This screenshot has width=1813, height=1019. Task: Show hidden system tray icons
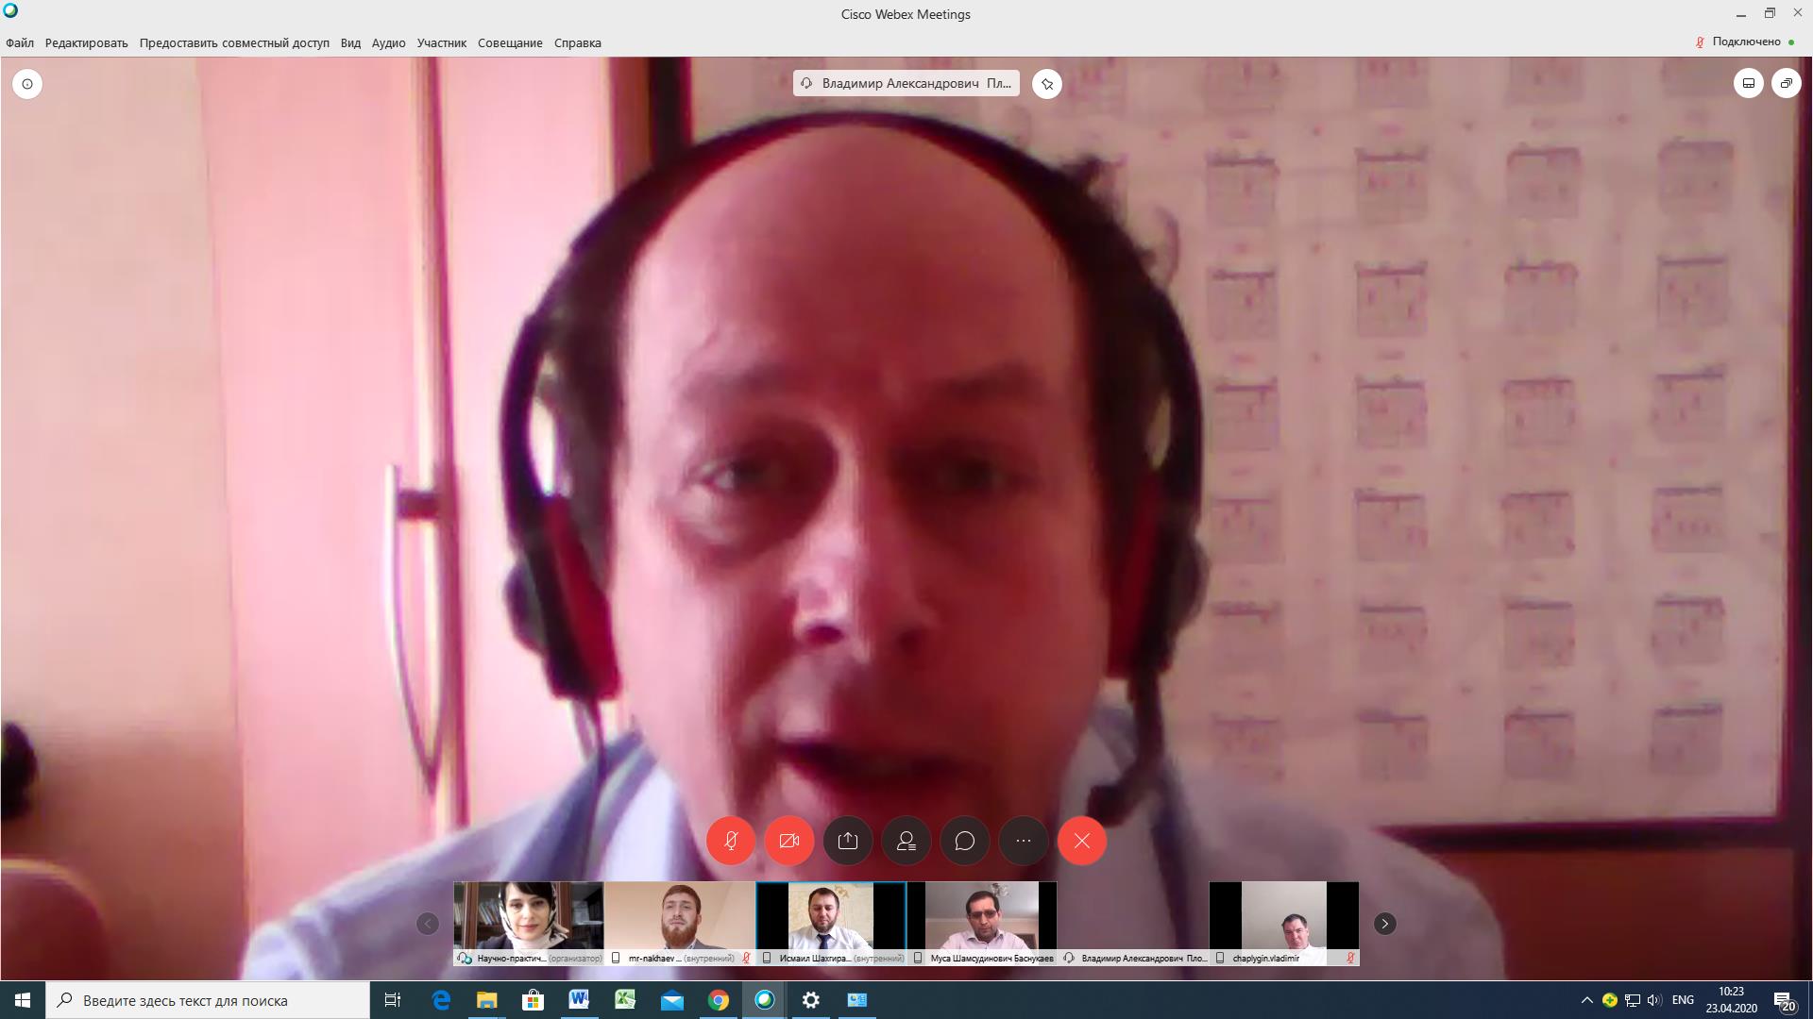click(1587, 1000)
